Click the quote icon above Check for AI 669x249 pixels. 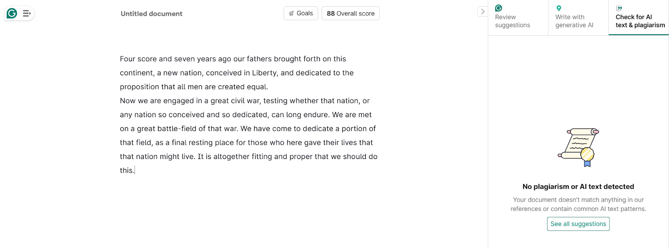[x=619, y=8]
